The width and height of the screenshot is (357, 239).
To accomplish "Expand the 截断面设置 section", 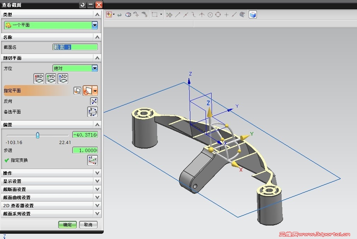I will (97, 189).
